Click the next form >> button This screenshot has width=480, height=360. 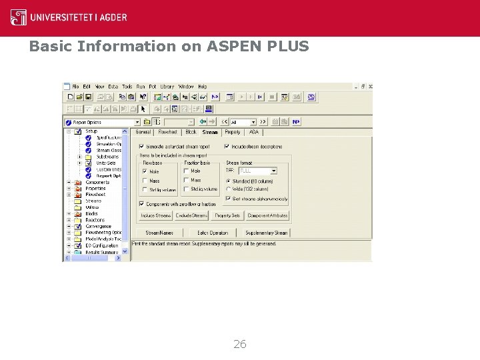coord(263,122)
